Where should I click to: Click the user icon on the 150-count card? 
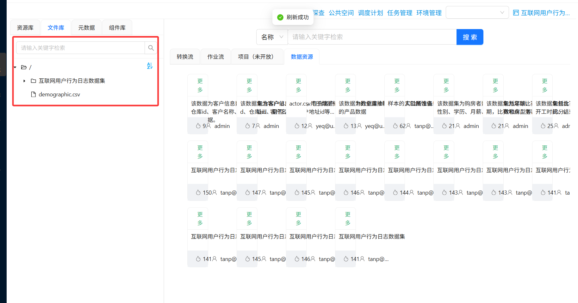coord(214,192)
